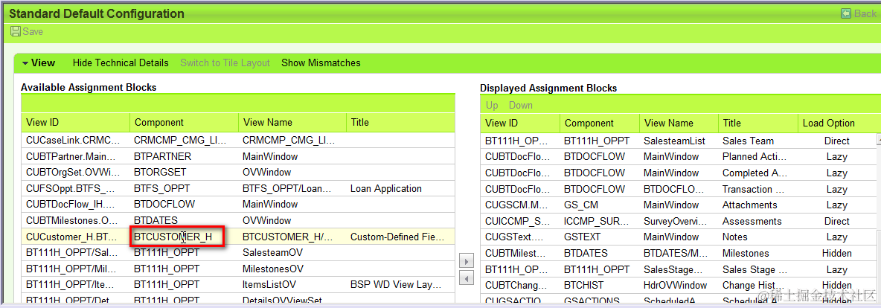
Task: Click the CUFSOppt.BTFS_... view ID
Action: tap(76, 188)
